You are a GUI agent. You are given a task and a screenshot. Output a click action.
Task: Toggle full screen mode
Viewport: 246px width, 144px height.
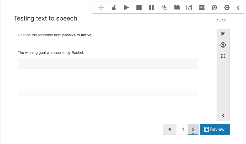tap(223, 56)
